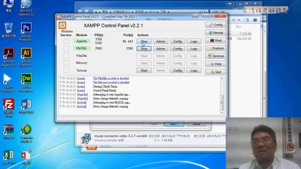Screen dimensions: 301x169
Task: Stop the Apache module
Action: (144, 41)
